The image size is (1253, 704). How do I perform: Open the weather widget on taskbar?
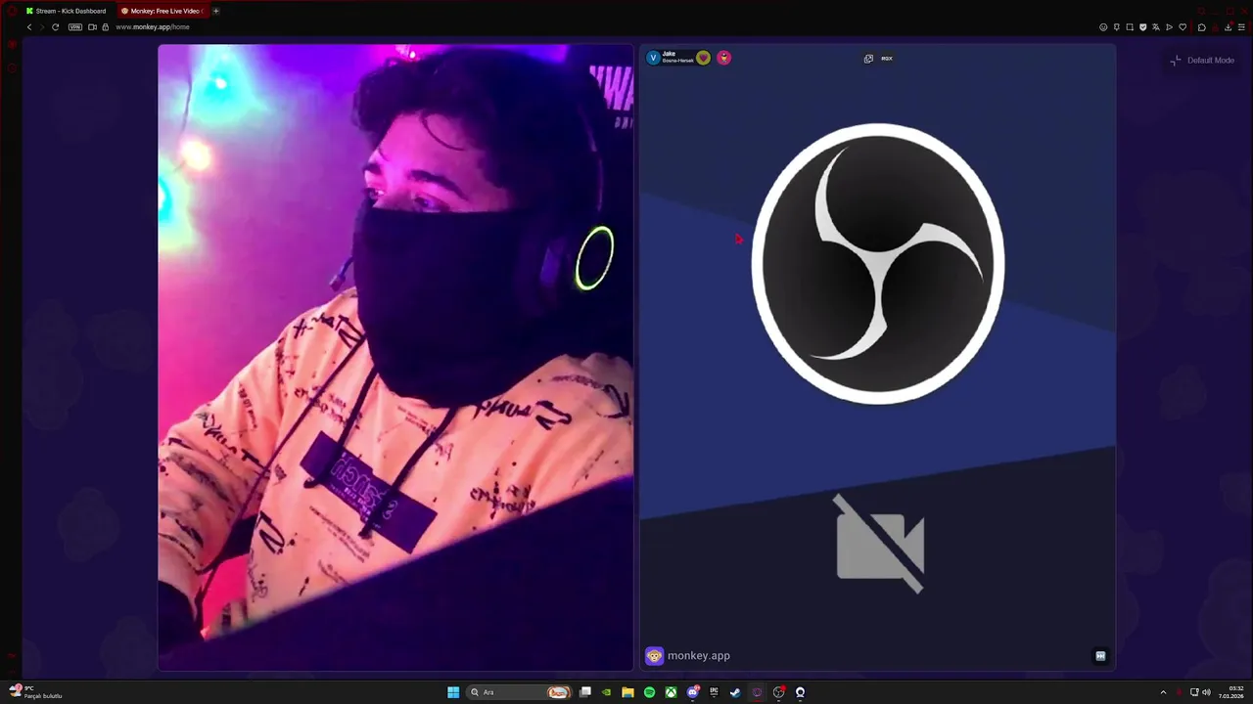click(35, 692)
